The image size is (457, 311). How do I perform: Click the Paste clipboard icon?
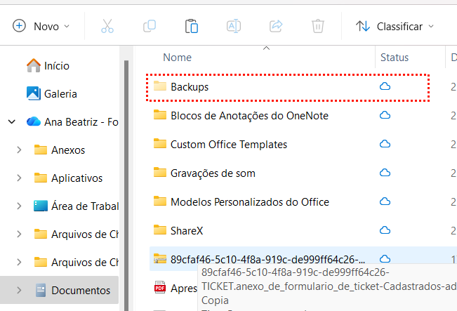191,27
